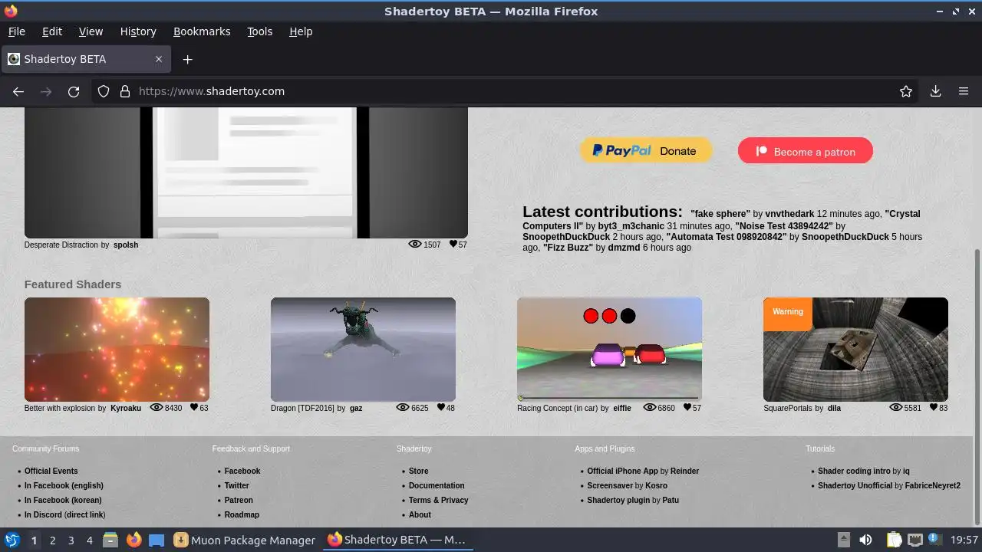Open the Discord direct link
Screen dimensions: 982x552
tap(84, 514)
